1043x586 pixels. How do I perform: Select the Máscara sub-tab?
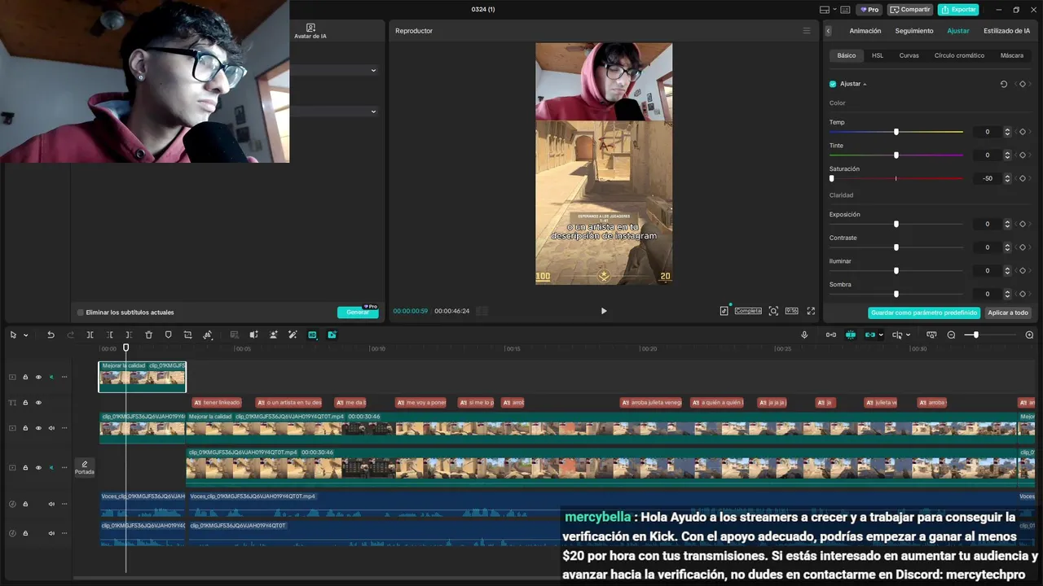1011,55
